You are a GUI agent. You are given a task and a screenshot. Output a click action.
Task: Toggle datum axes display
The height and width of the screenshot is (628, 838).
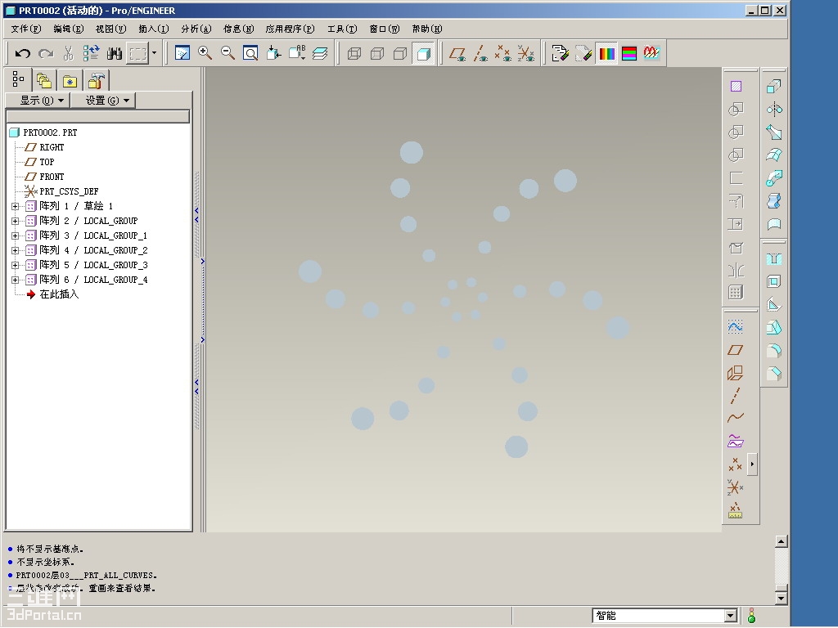(x=480, y=53)
